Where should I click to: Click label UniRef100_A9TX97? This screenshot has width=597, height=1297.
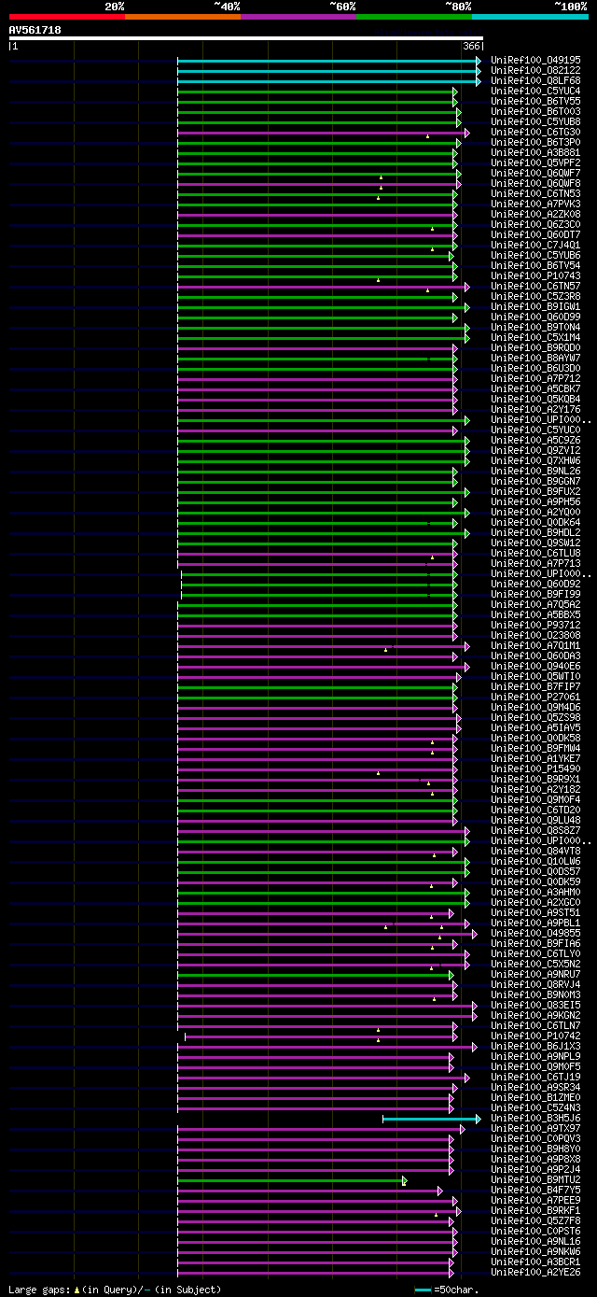tap(535, 1128)
